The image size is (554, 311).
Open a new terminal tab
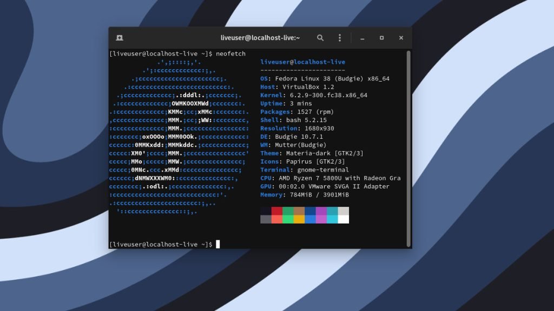120,38
